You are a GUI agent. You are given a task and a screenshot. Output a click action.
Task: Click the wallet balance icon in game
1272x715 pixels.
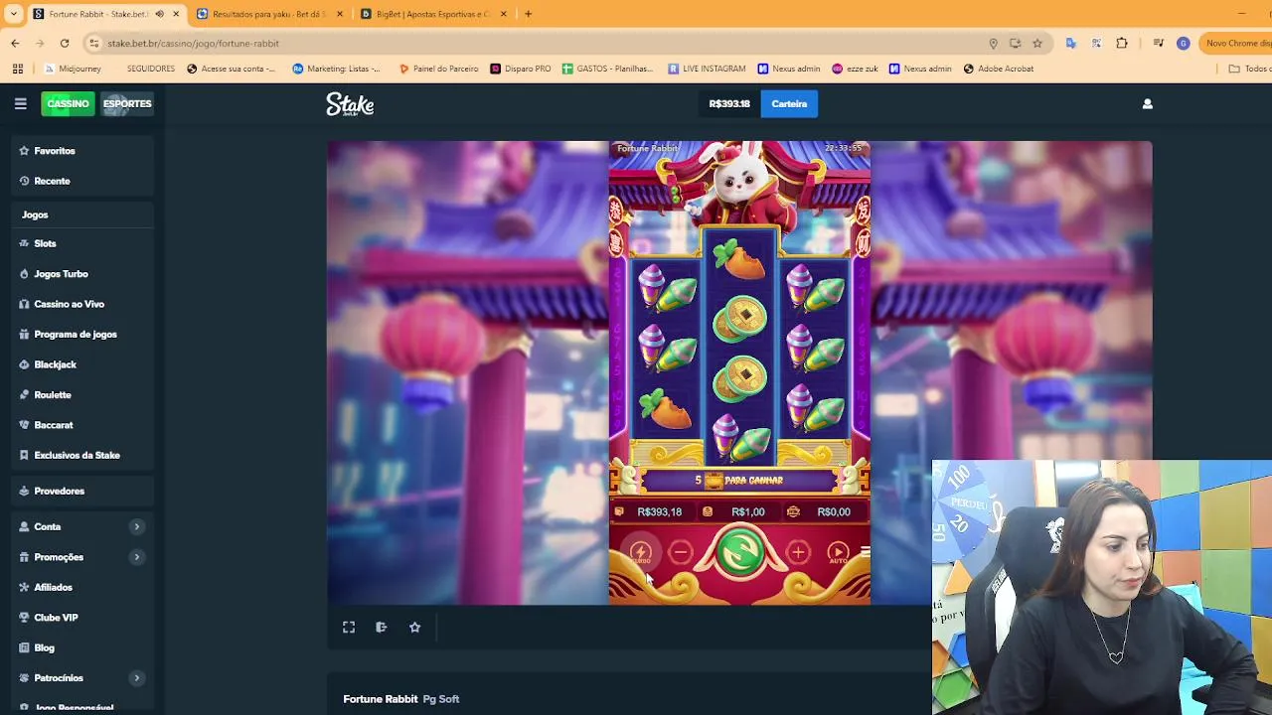[619, 511]
